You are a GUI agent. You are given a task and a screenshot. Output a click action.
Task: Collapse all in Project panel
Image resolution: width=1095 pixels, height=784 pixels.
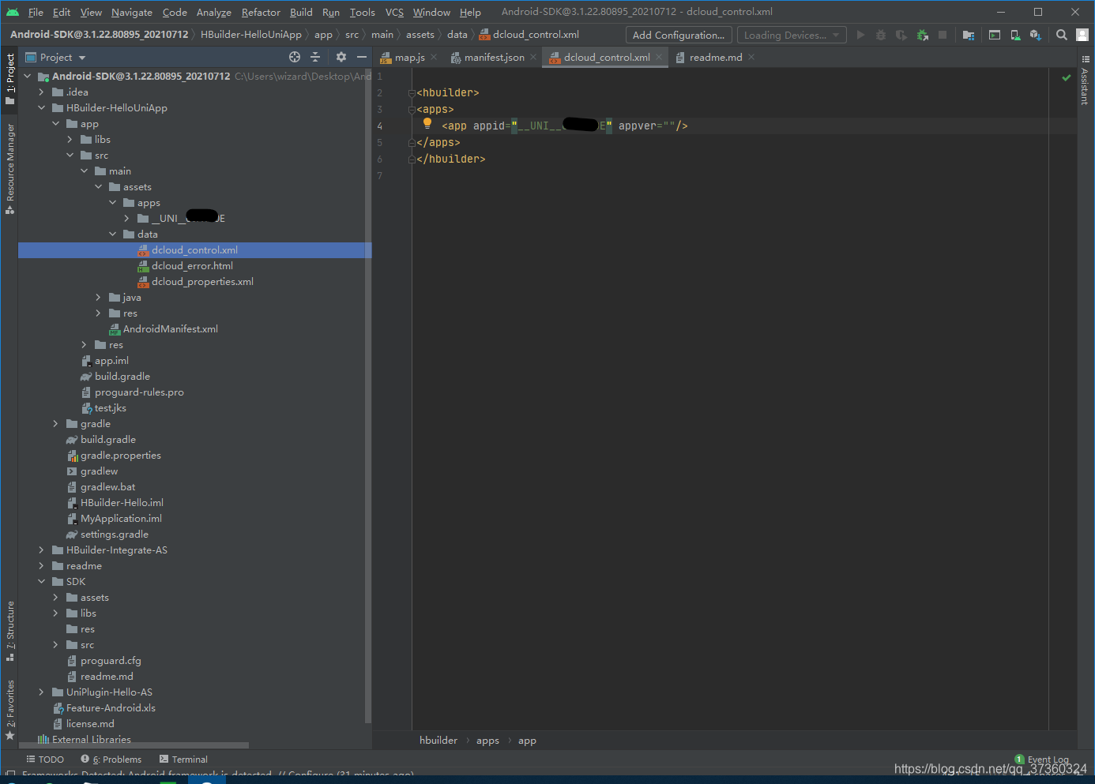[x=315, y=57]
